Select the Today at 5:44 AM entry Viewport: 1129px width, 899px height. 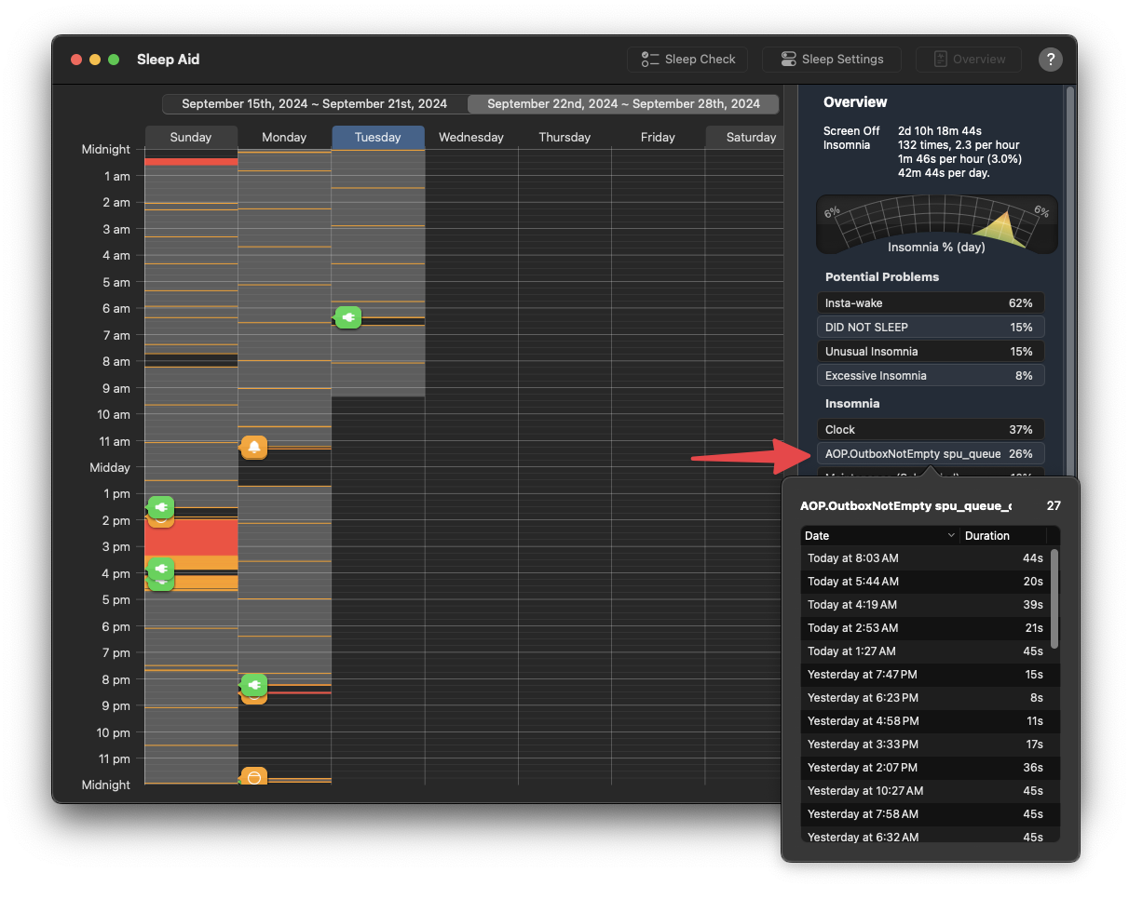pyautogui.click(x=924, y=582)
